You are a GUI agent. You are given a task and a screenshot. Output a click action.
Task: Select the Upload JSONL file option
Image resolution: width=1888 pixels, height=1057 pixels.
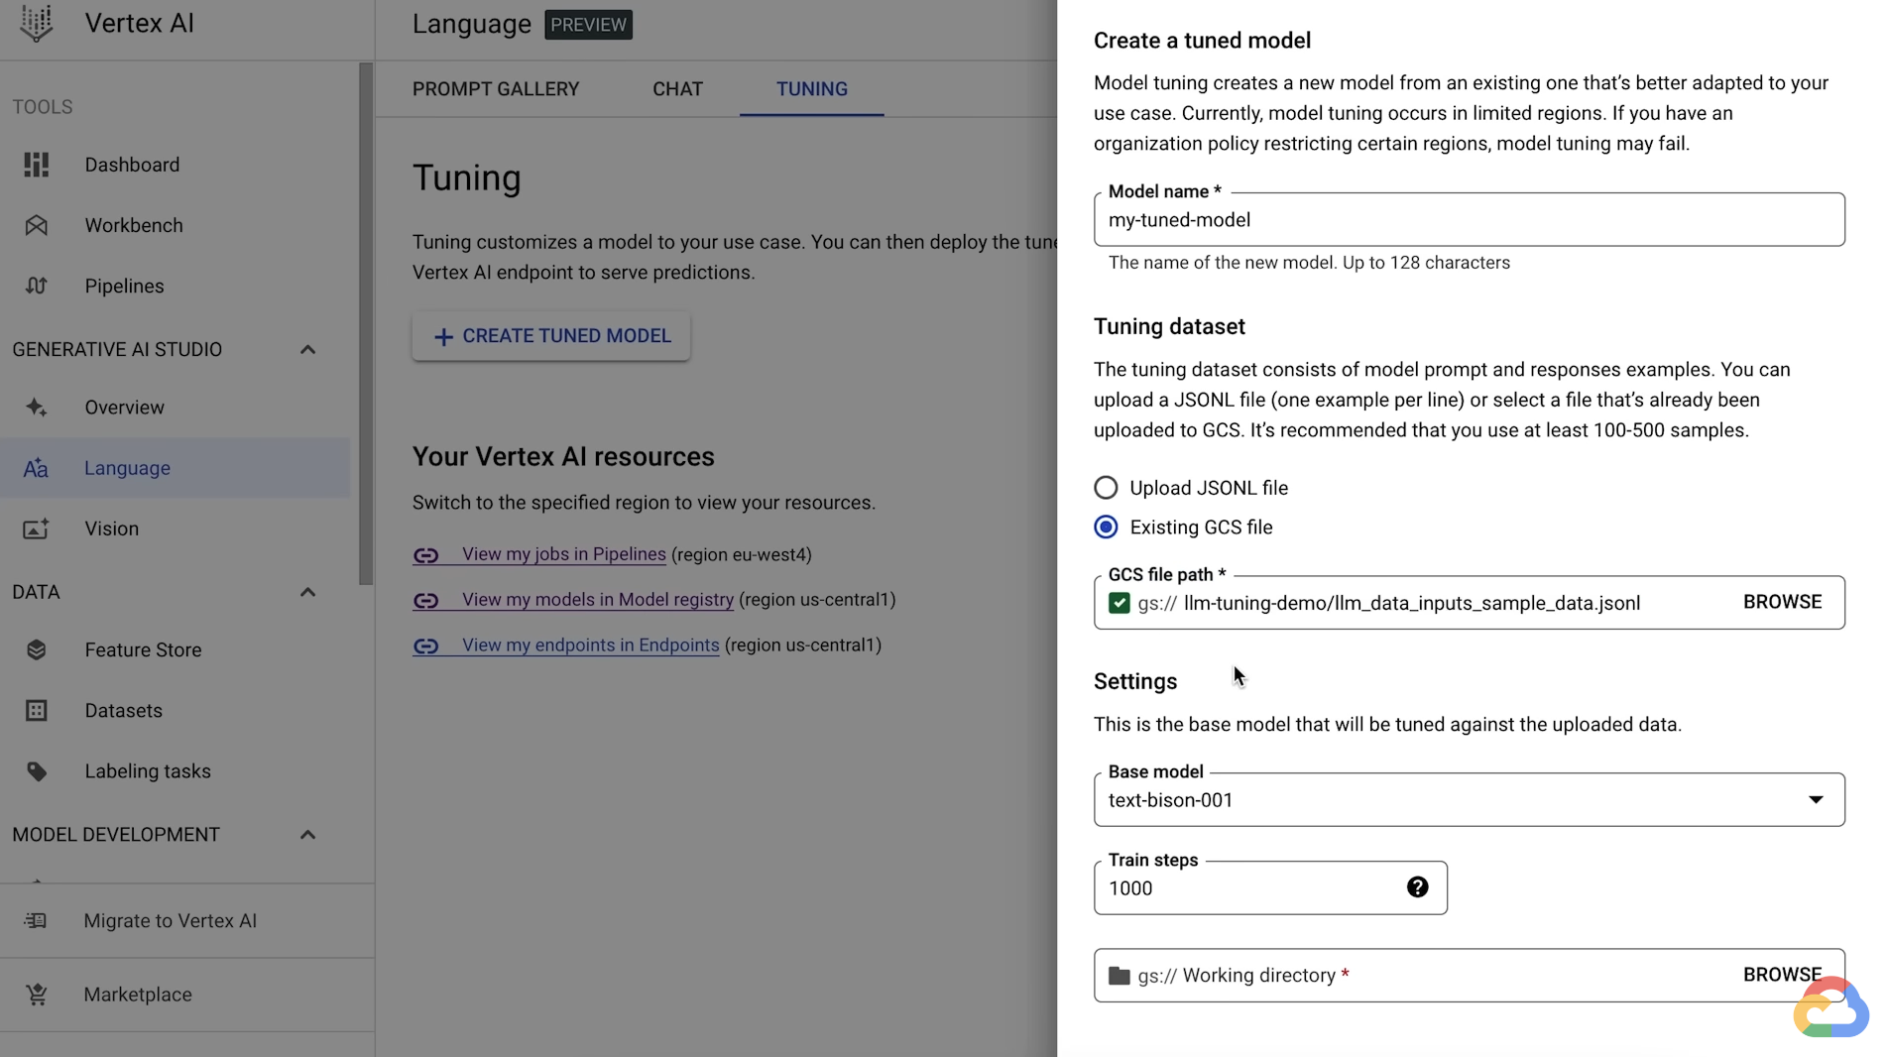(1106, 488)
